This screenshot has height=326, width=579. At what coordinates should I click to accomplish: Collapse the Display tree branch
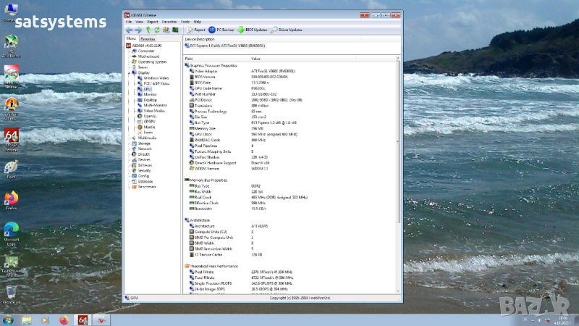[x=130, y=72]
